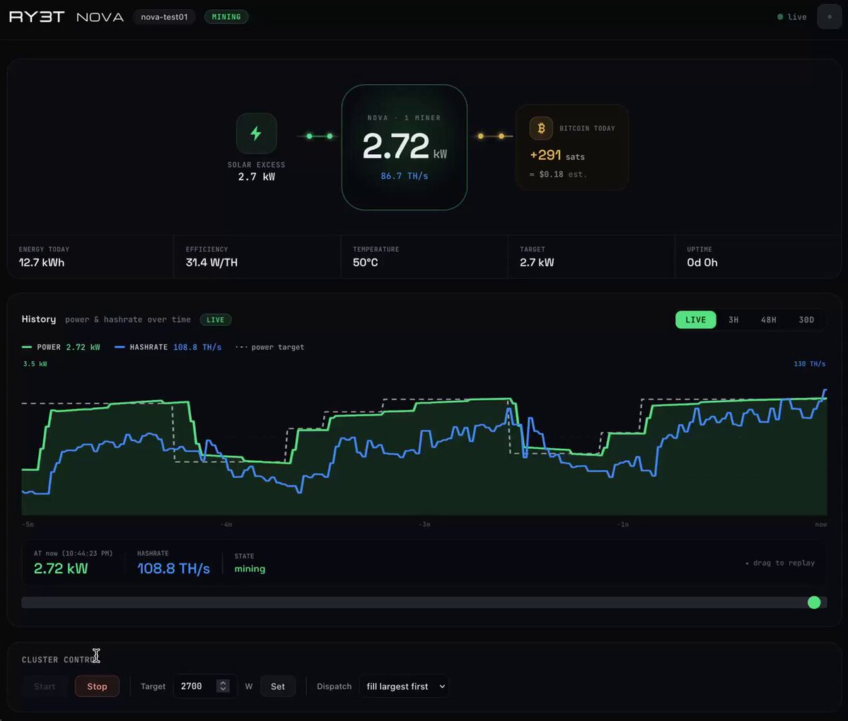Focus the Target watts input field
848x721 pixels.
tap(204, 686)
